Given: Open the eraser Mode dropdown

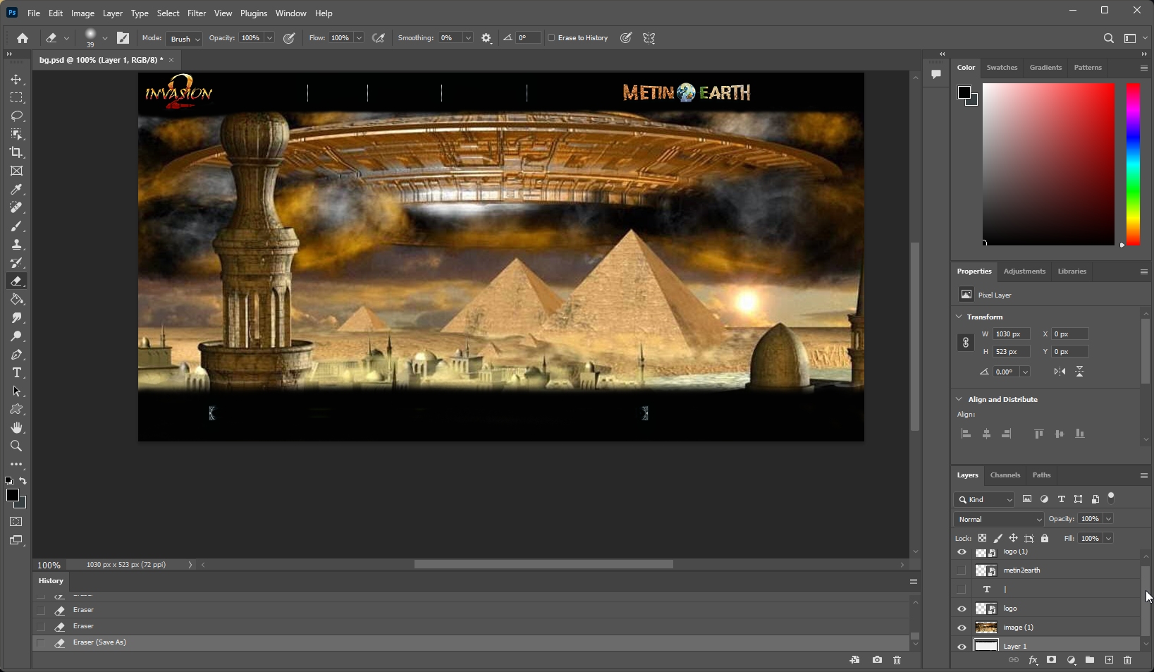Looking at the screenshot, I should [x=184, y=39].
